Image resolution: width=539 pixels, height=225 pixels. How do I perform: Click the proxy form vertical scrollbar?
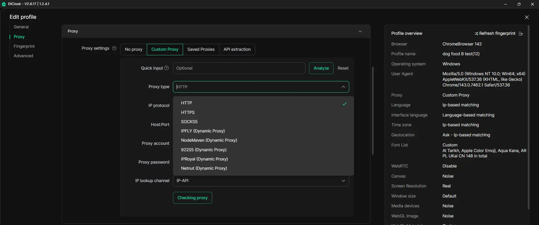[373, 111]
